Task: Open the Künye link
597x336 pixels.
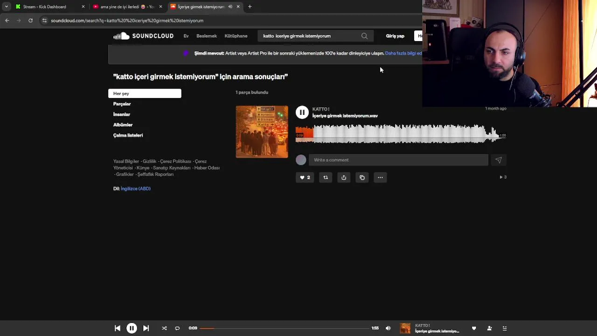Action: point(143,168)
